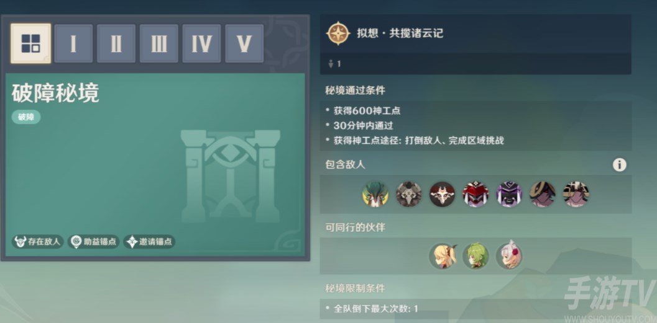
Task: Open the enemy info icon
Action: point(619,165)
